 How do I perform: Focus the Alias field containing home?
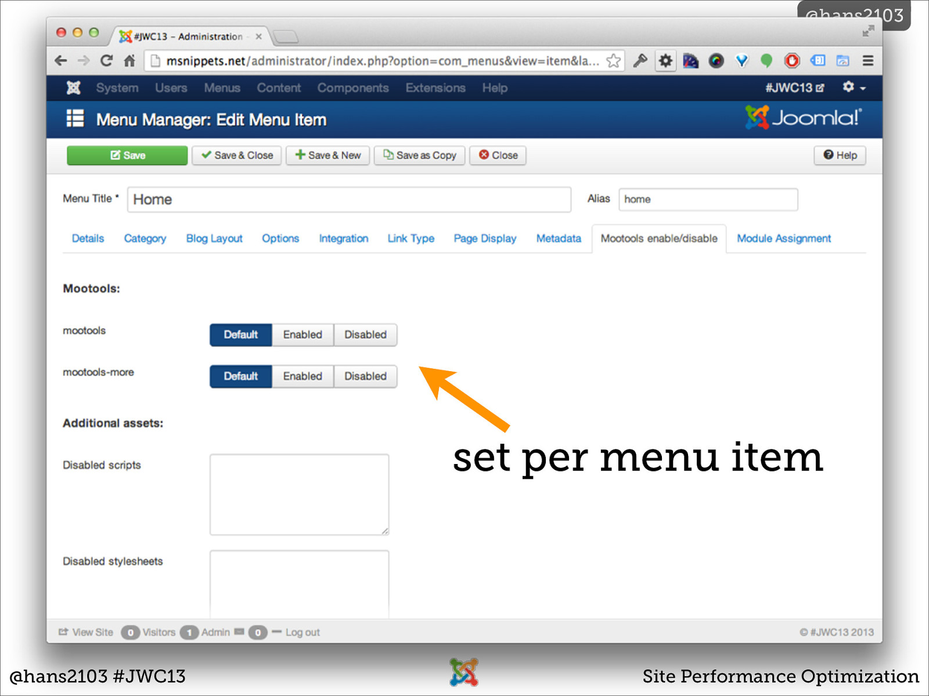click(x=708, y=200)
